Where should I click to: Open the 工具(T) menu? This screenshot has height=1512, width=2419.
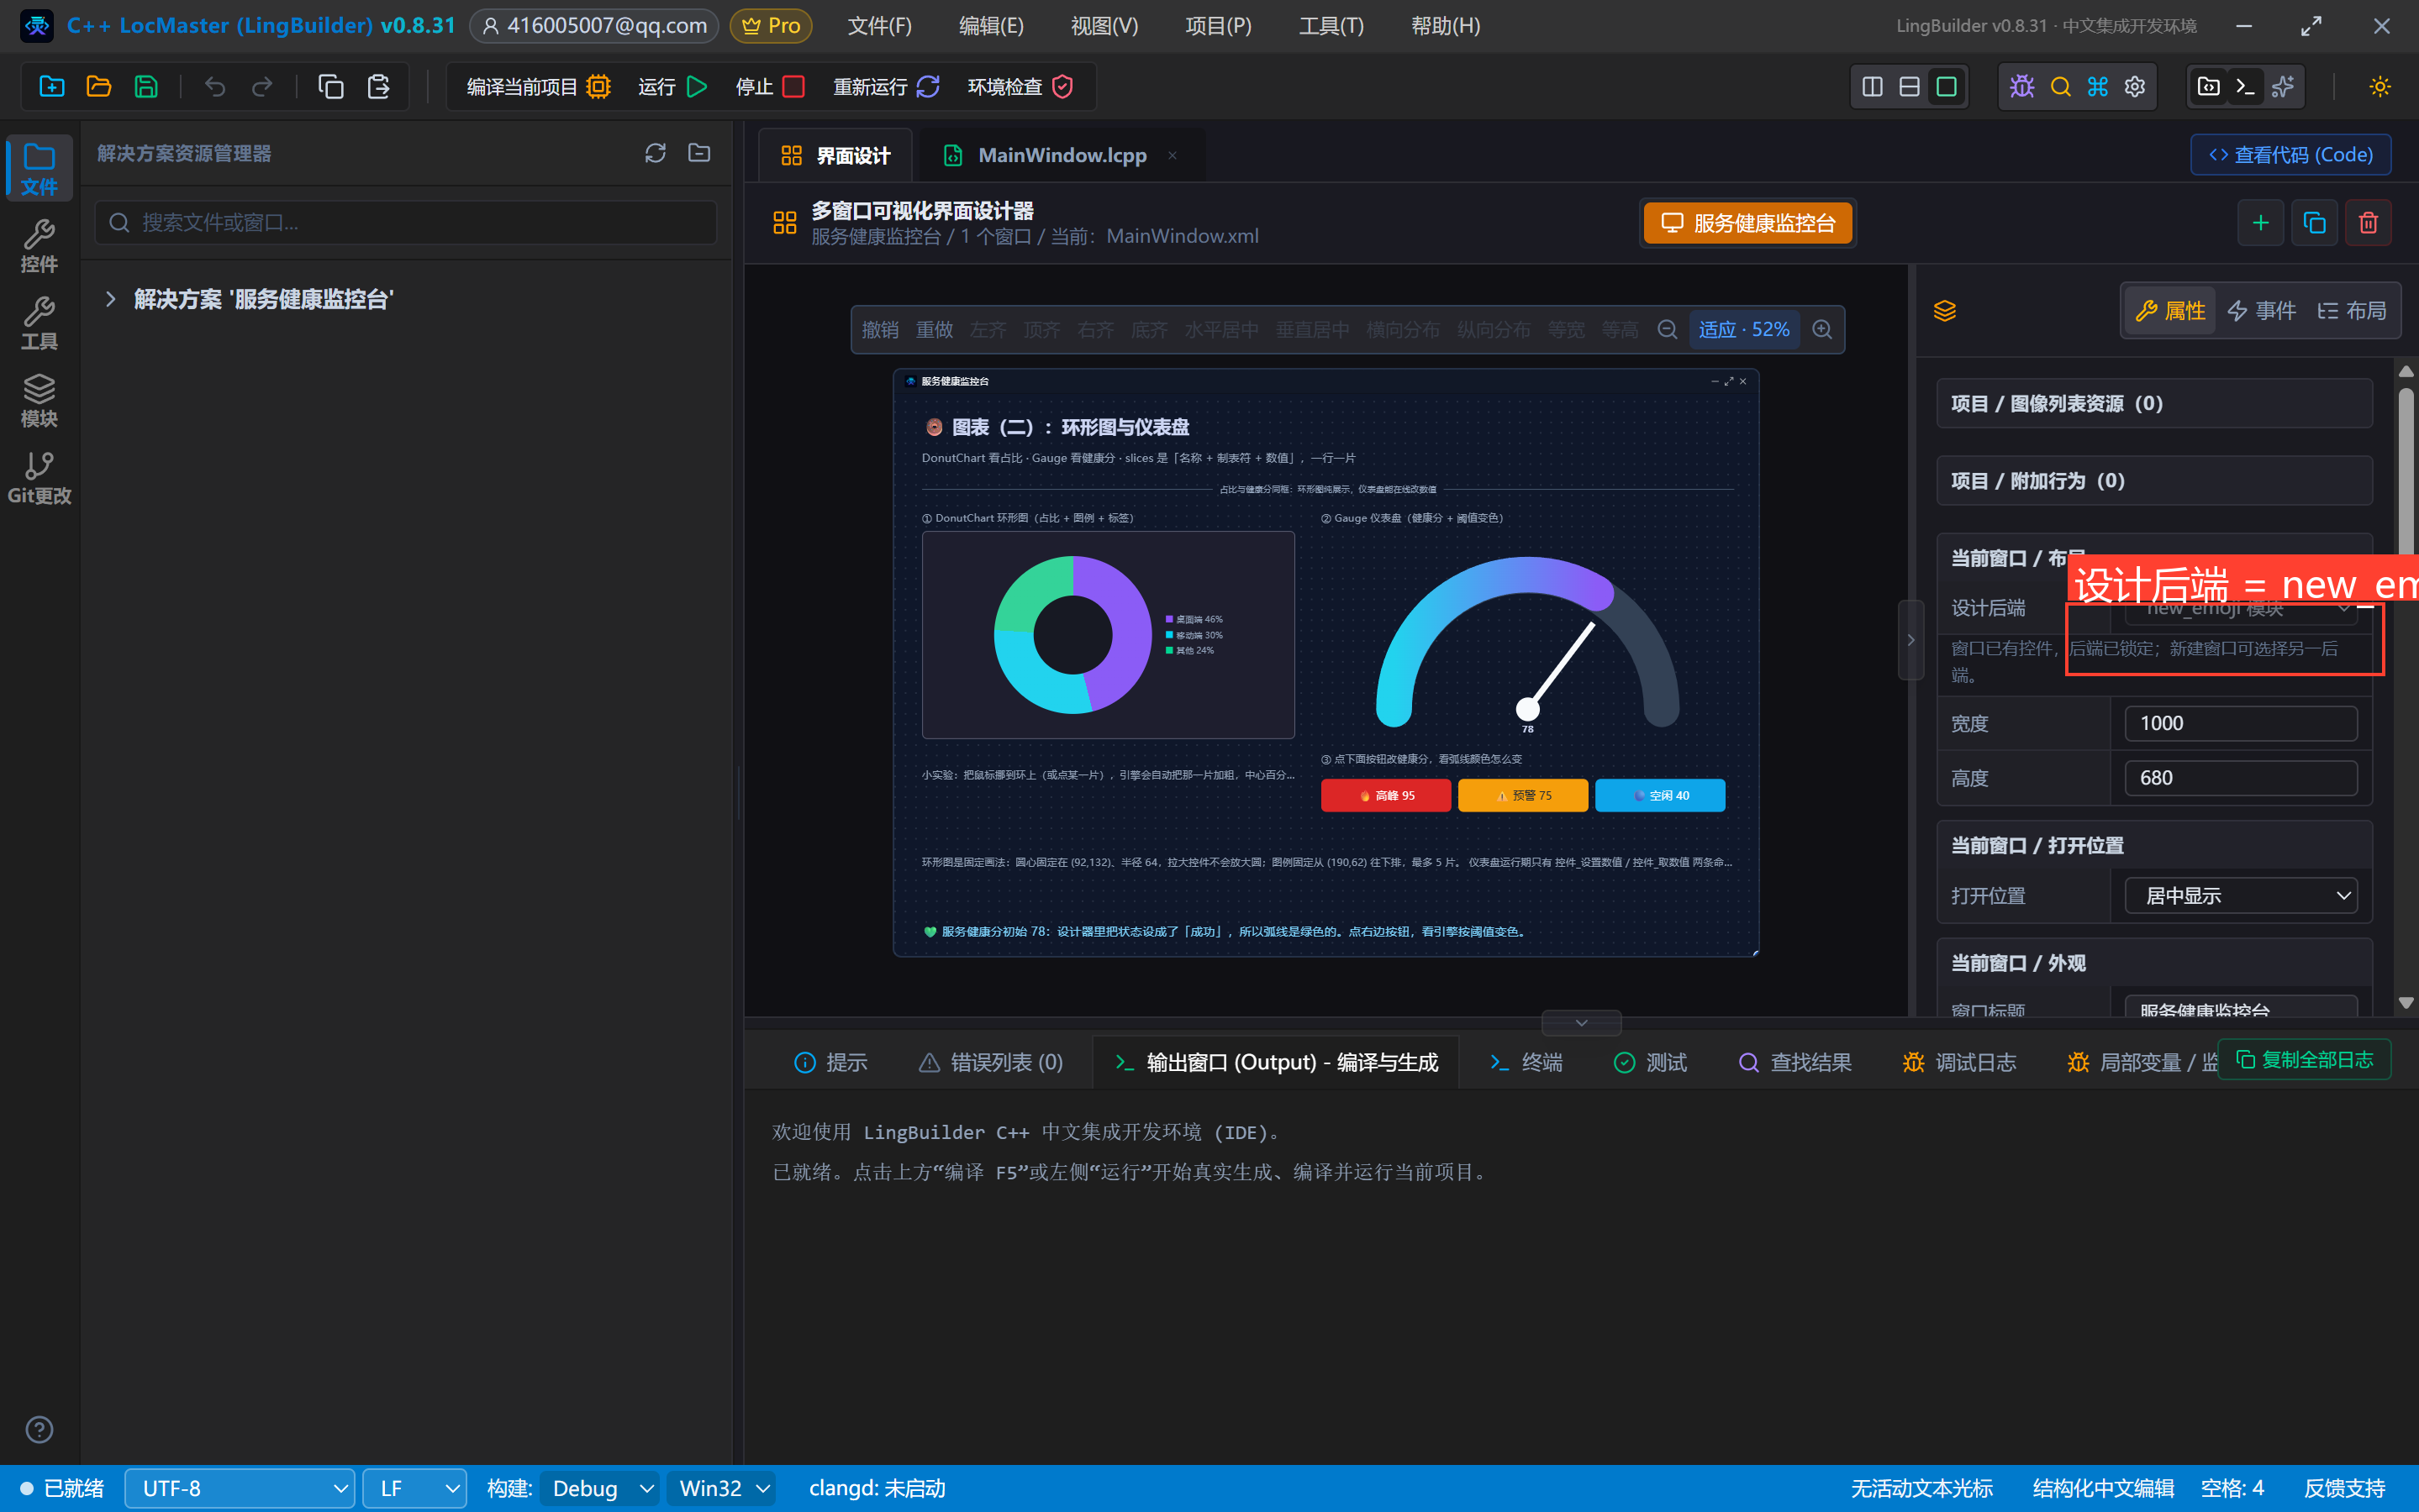pos(1330,26)
